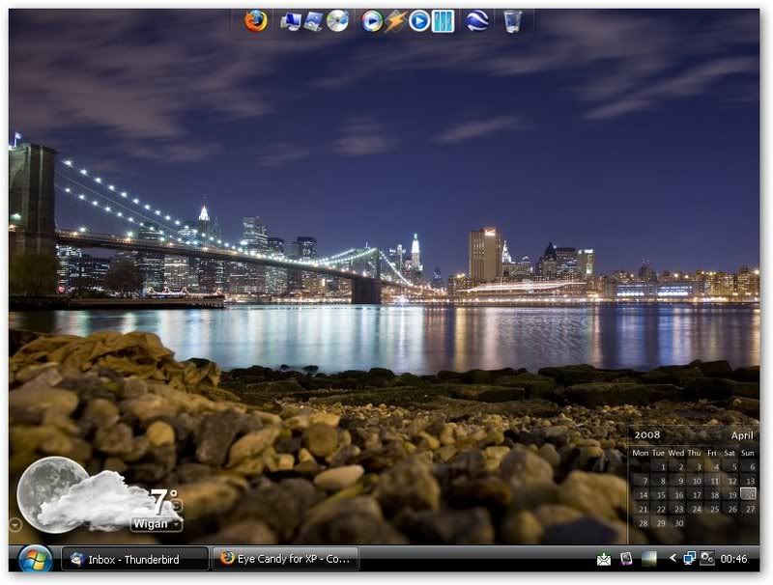The width and height of the screenshot is (773, 585).
Task: Launch Winamp lightning bolt icon
Action: click(395, 20)
